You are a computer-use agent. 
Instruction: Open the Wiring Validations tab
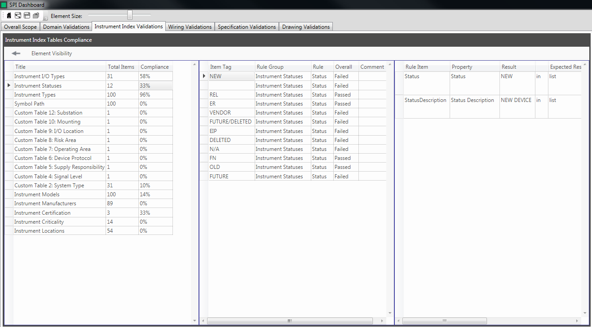tap(190, 27)
